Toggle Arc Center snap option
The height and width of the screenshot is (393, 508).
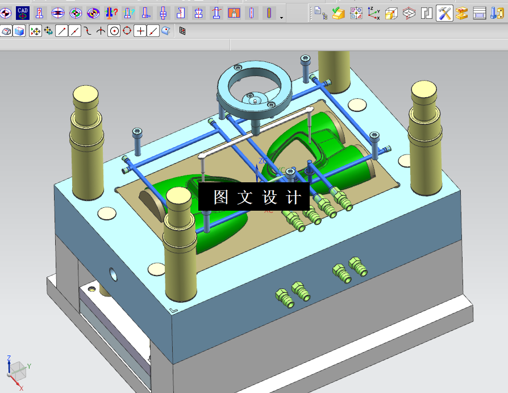tap(114, 31)
